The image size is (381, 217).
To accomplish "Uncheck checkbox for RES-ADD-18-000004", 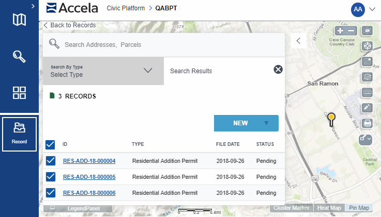I will tap(51, 161).
